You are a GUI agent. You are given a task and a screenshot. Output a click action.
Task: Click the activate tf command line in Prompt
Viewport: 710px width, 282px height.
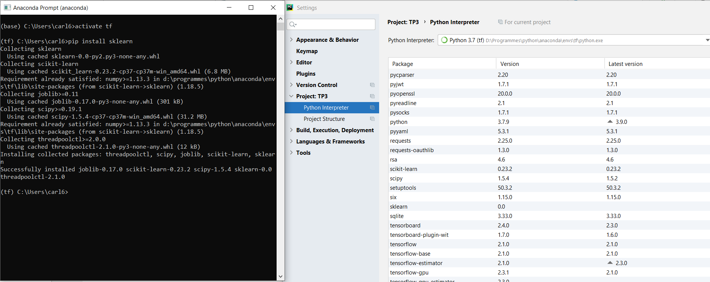pos(57,26)
